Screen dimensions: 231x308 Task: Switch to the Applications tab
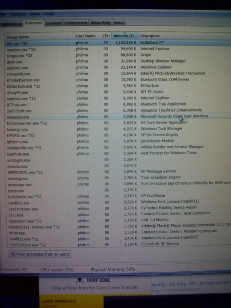pos(11,24)
